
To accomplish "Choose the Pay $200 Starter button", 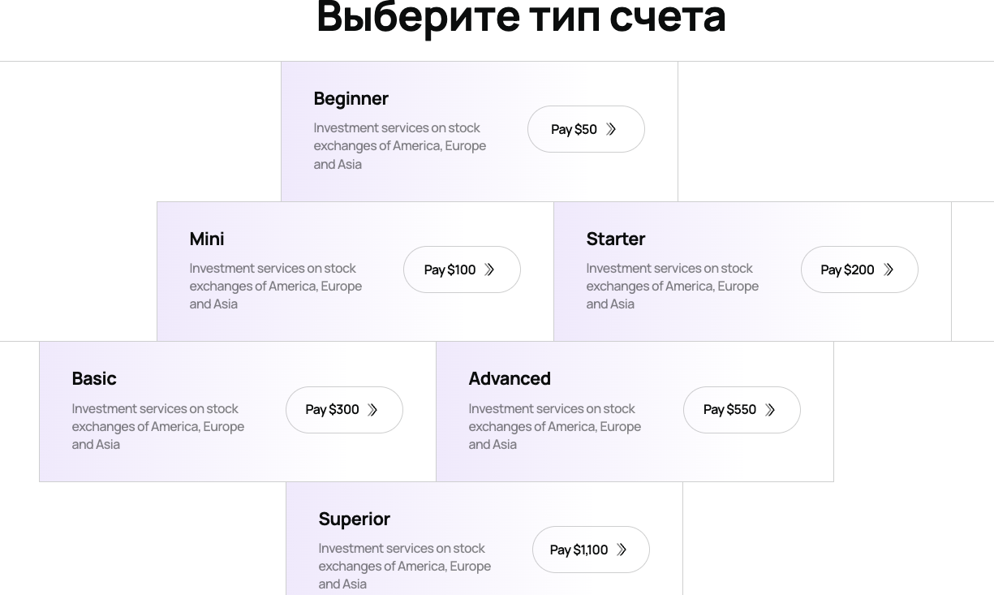I will click(x=858, y=269).
